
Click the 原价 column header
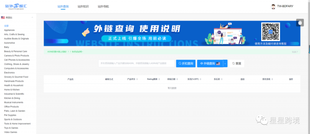[x=243, y=79]
